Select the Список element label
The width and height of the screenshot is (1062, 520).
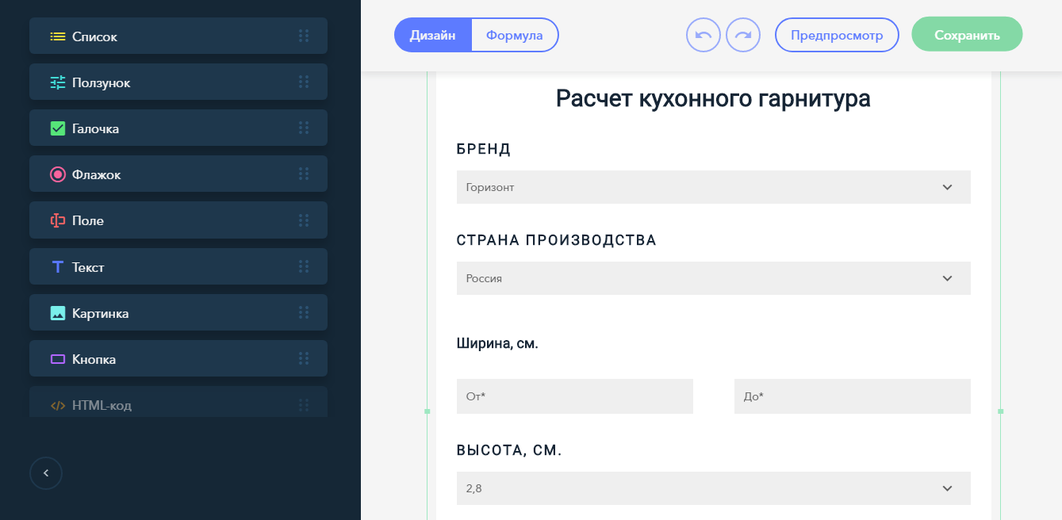94,36
